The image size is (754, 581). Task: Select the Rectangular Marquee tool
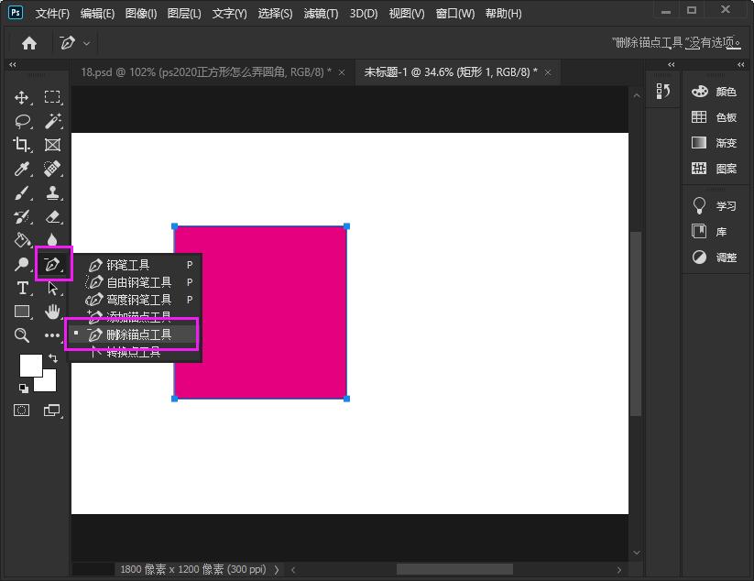point(52,98)
